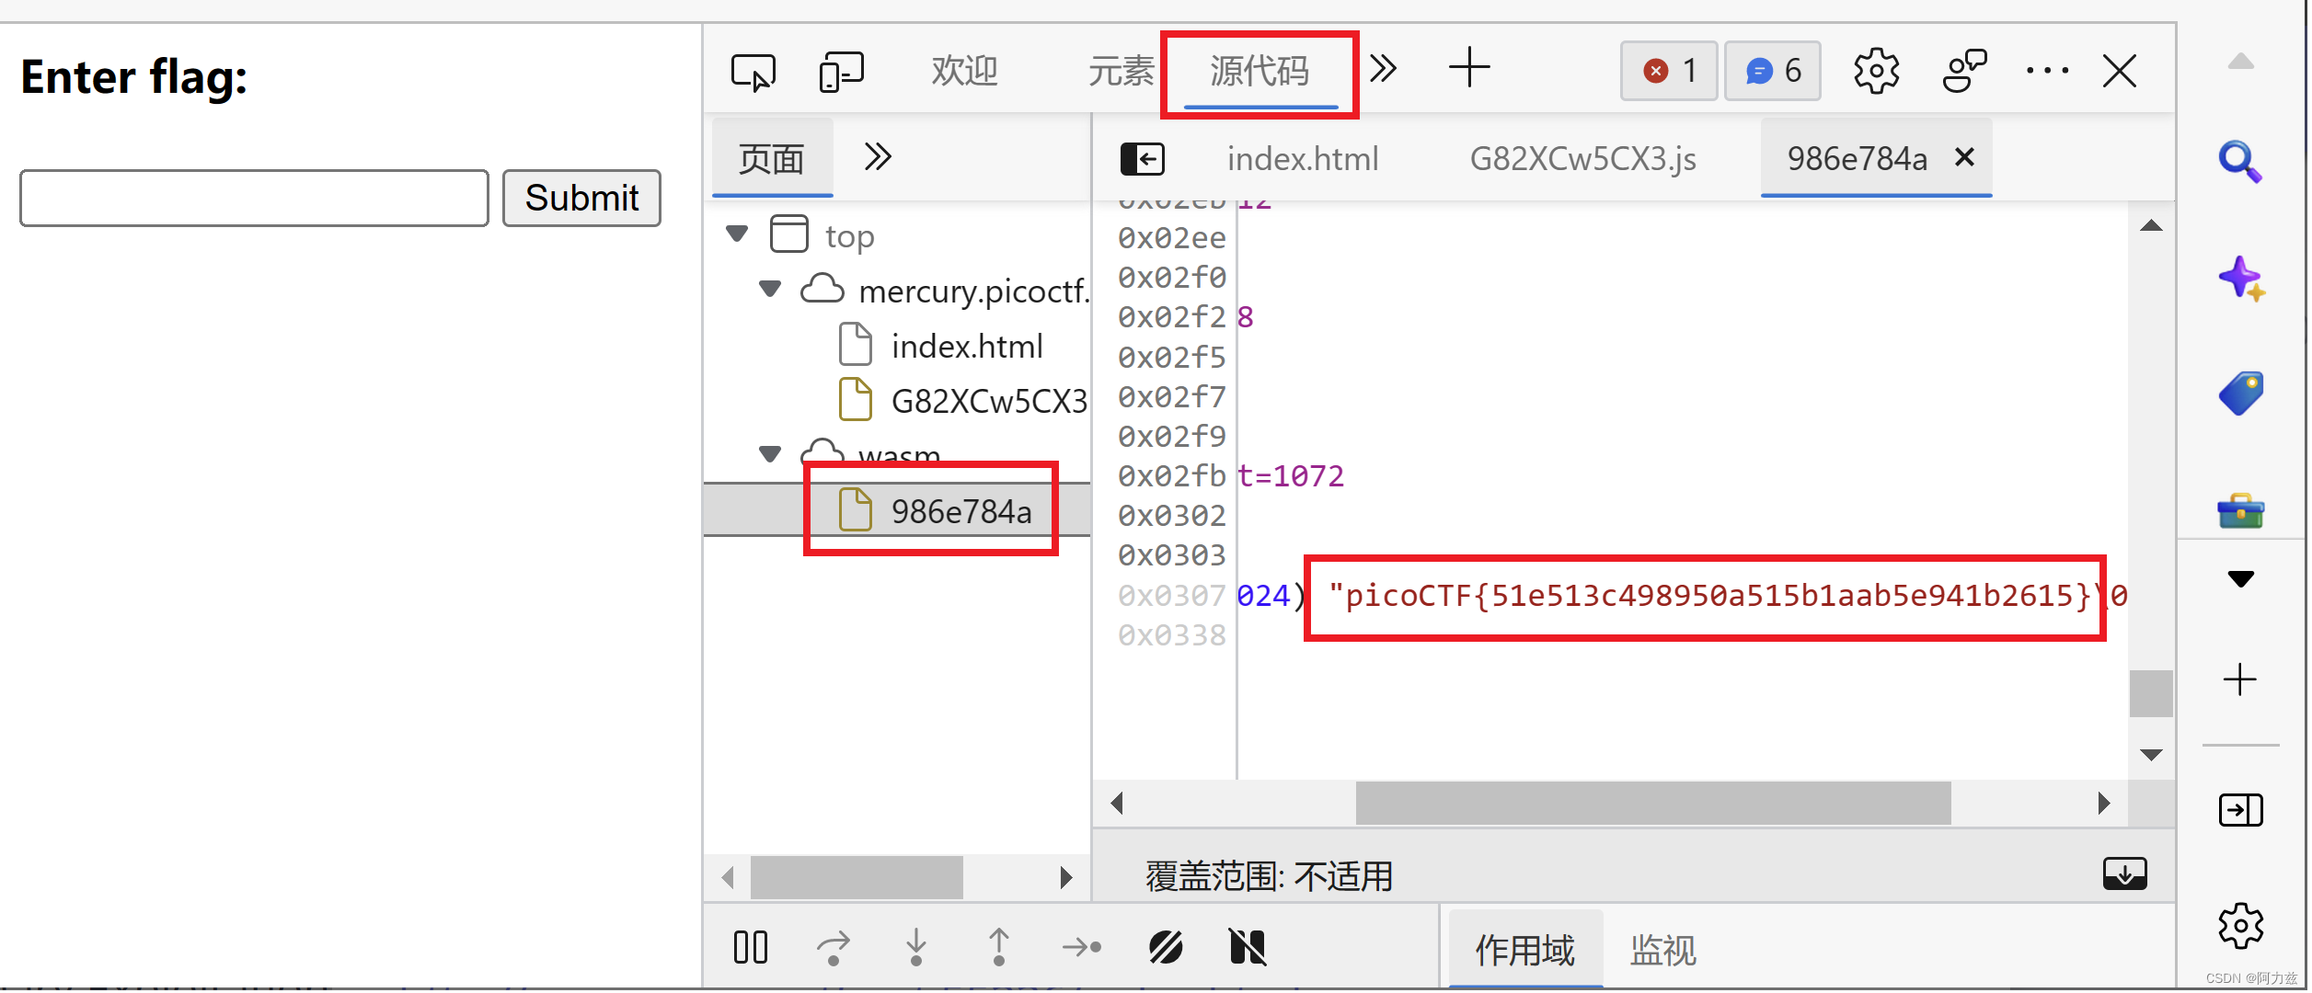Show more DevTools tabs chevron
The height and width of the screenshot is (993, 2312).
click(x=1382, y=69)
